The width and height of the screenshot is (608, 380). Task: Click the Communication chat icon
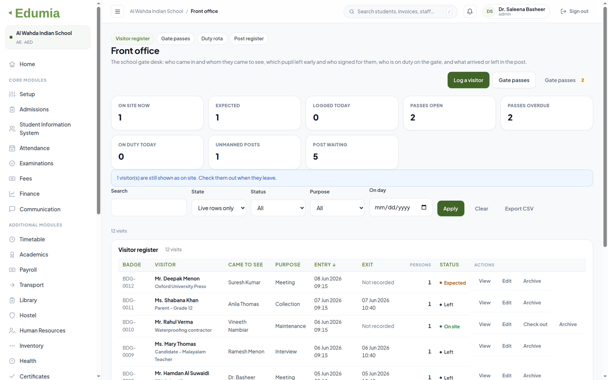pyautogui.click(x=12, y=209)
